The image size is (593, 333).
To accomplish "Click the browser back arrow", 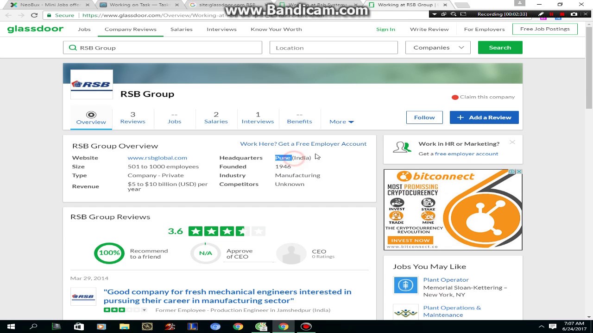I will 9,15.
